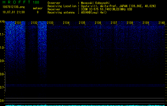Click the Ovserver label

tap(54, 3)
